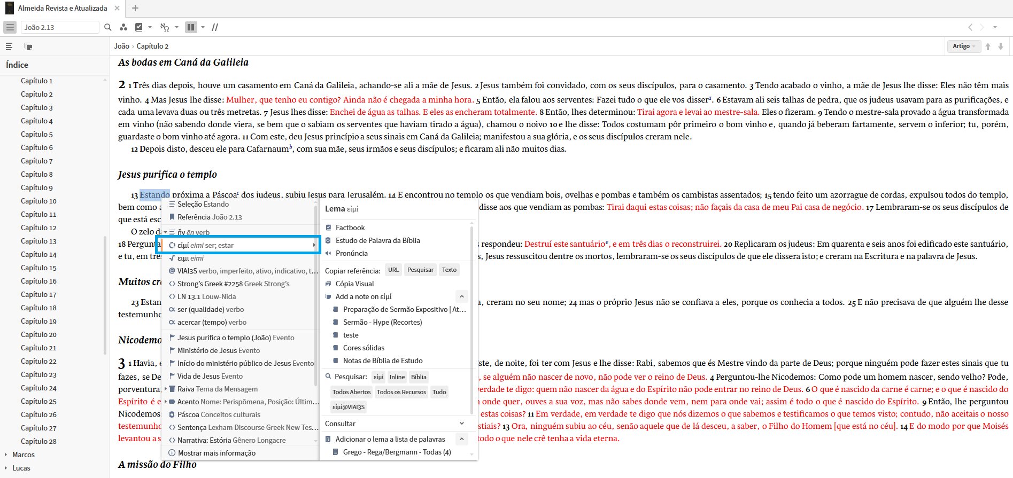Open a new tab with plus button
The height and width of the screenshot is (478, 1013).
[x=135, y=8]
